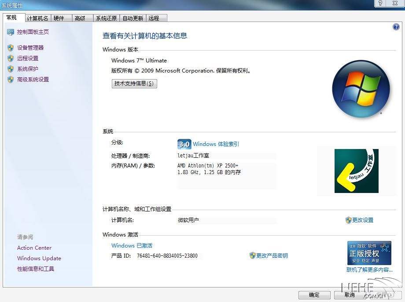Select the 系统还原 tab

106,18
